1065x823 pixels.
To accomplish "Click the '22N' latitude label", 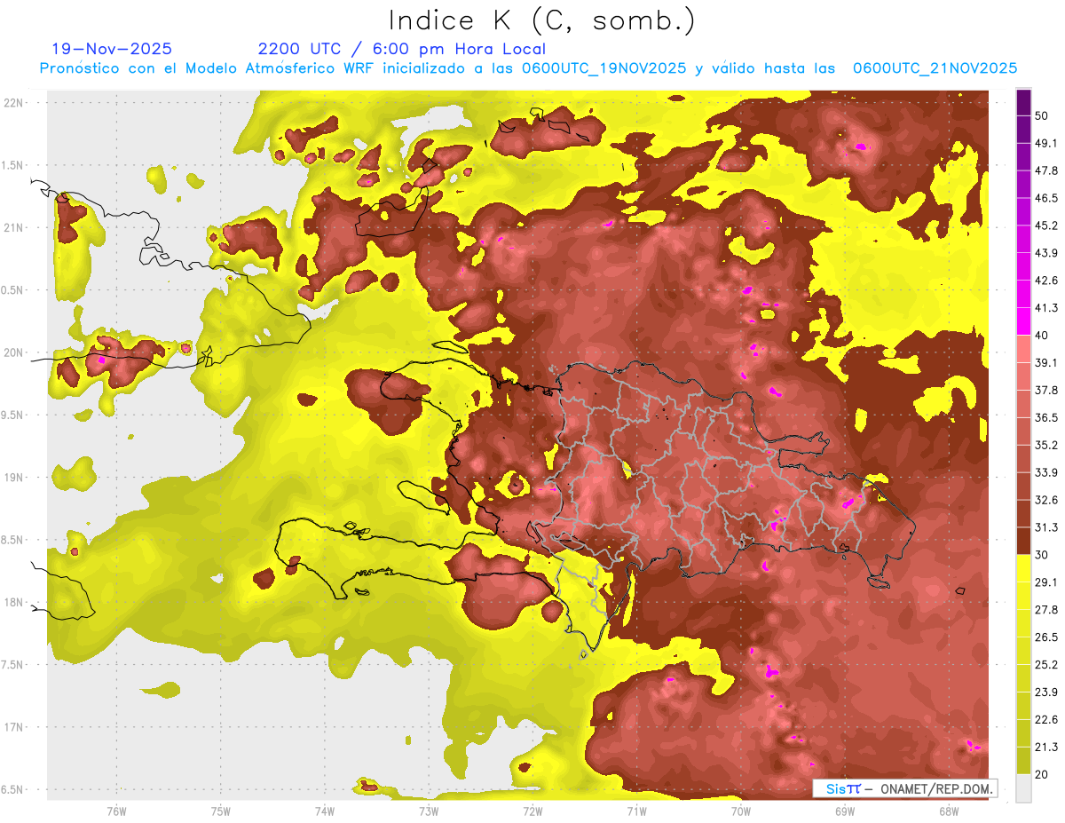I will (x=15, y=103).
